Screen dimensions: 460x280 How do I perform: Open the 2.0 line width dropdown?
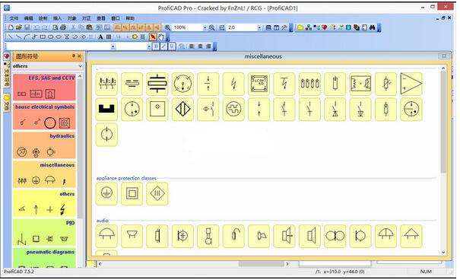click(x=259, y=27)
